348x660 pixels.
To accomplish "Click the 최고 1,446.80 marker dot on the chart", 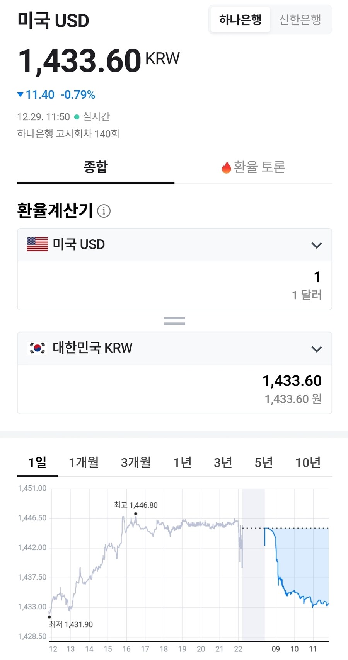I will pos(135,513).
